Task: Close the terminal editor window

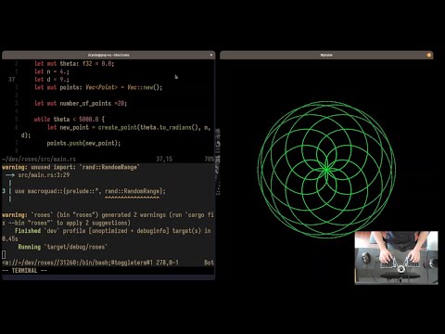Action: pos(211,55)
